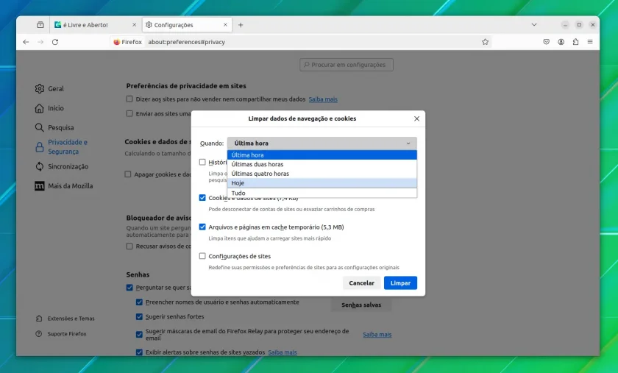Toggle 'Apagar cookies e dados' checkbox

[x=128, y=174]
